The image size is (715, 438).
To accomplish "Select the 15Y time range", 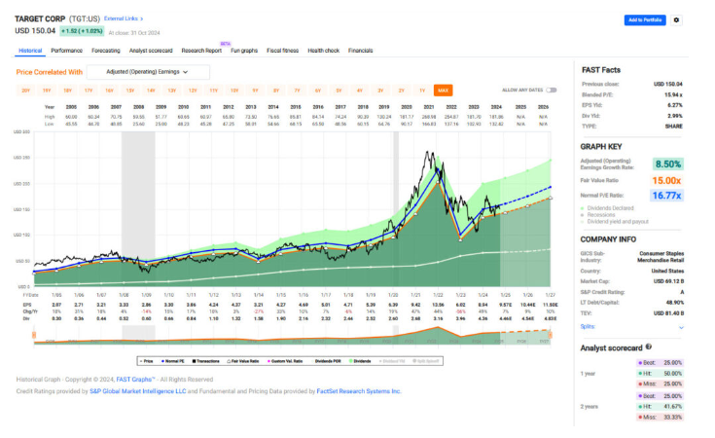I will tap(130, 91).
